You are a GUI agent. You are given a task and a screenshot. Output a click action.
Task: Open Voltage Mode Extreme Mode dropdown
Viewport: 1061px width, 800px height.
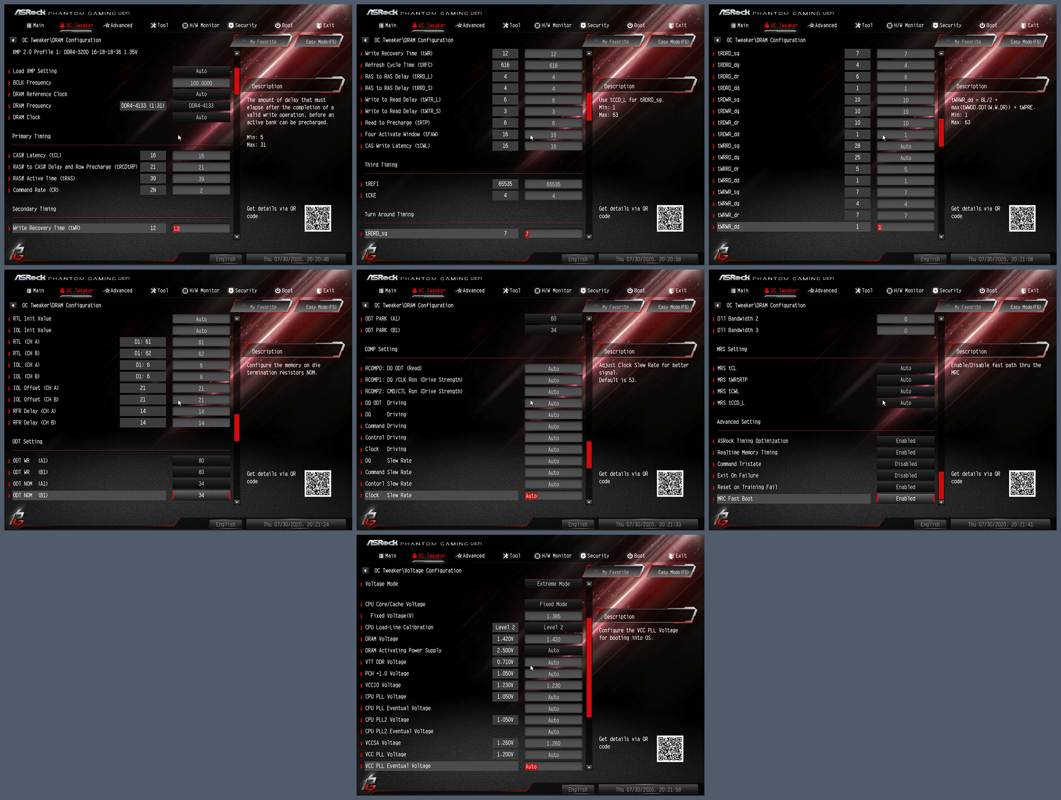(x=553, y=584)
